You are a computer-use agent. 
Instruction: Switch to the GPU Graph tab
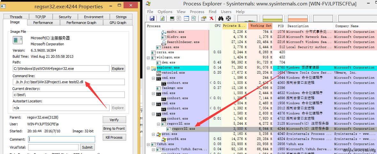[118, 23]
